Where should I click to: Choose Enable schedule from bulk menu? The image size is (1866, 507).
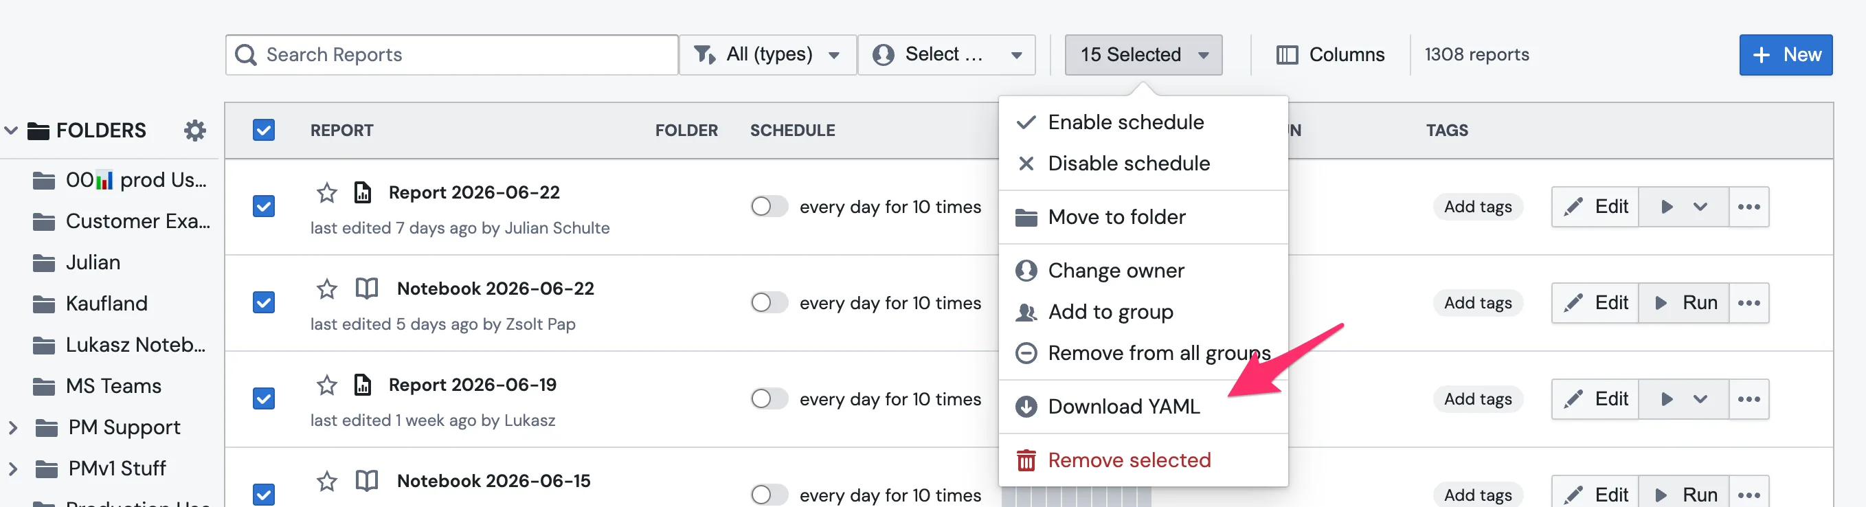(1143, 122)
